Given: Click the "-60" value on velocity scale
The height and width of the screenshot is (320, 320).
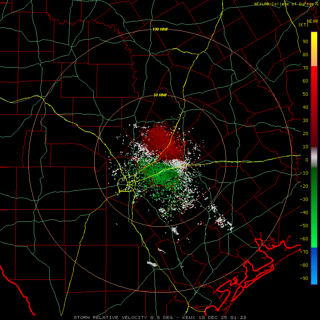Looking at the screenshot, I should click(304, 239).
